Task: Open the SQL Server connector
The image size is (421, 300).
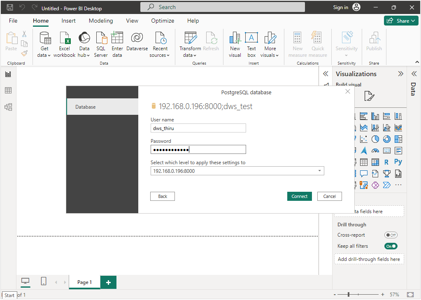Action: [101, 37]
